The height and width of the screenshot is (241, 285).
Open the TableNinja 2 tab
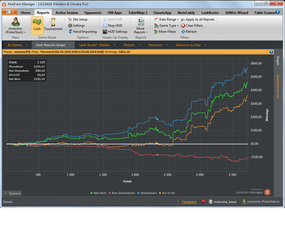coord(138,13)
